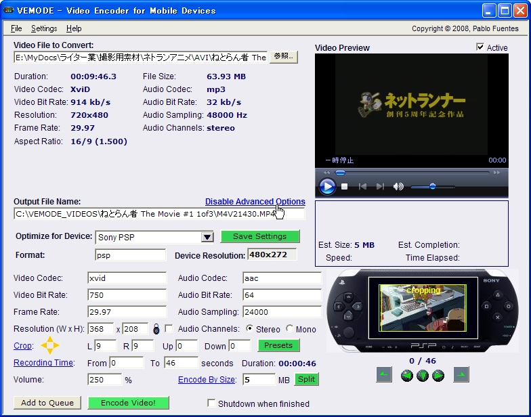Toggle the checkbox beside the lock icon
This screenshot has width=531, height=417.
point(168,328)
